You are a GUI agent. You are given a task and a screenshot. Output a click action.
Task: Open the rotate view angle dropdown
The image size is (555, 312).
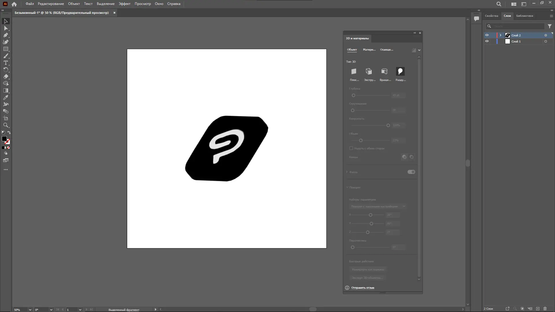(x=51, y=309)
